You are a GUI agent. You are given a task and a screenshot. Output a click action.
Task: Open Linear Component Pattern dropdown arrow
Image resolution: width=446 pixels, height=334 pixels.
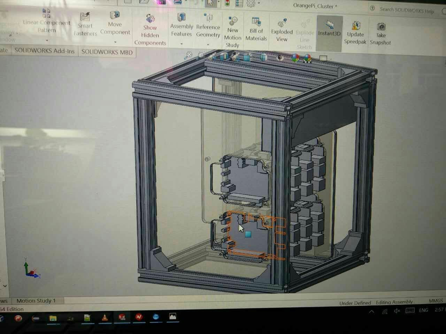point(47,40)
